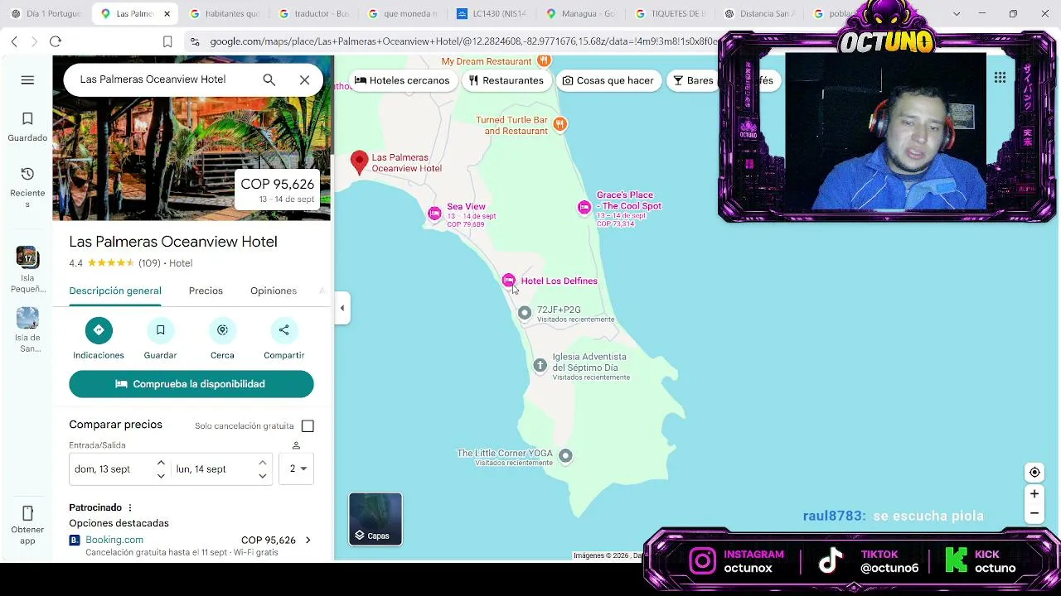The image size is (1061, 596).
Task: Click the hotel photo price chip COP 95,626
Action: point(278,190)
